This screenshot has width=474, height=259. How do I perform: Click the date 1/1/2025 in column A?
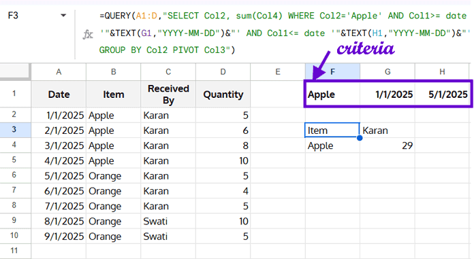(59, 115)
